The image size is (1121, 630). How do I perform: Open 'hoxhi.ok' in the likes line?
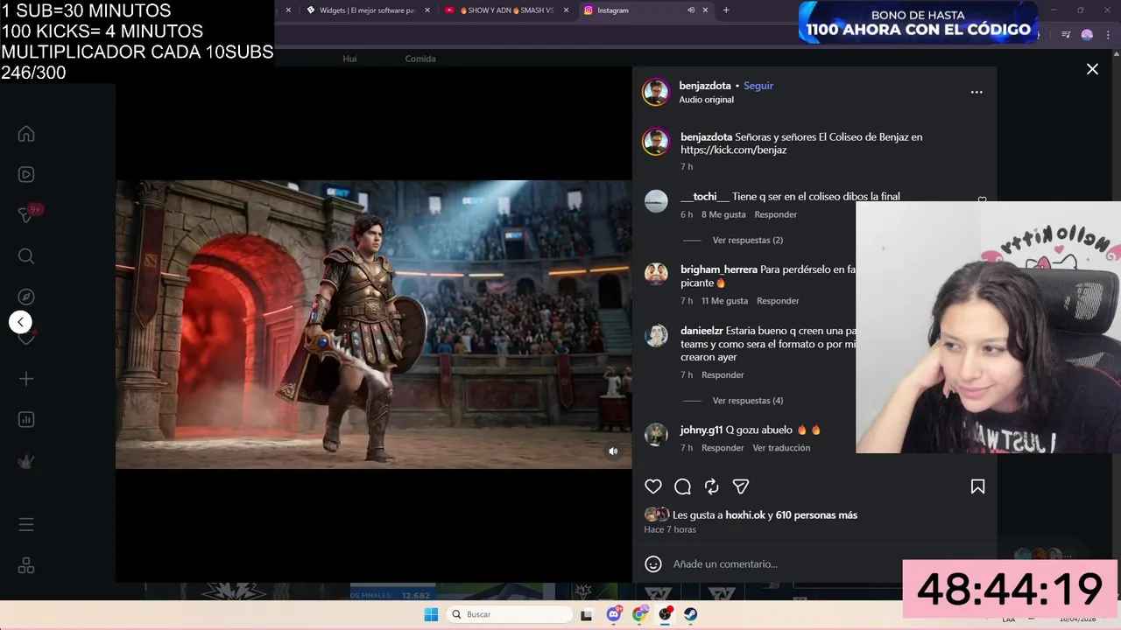click(745, 515)
